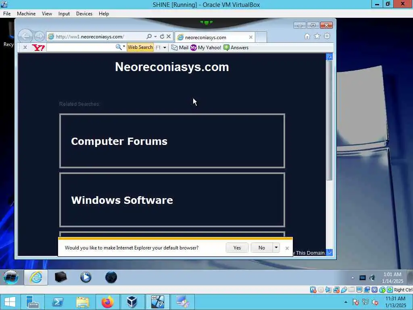
Task: Open VirtualBox View menu
Action: click(x=47, y=14)
